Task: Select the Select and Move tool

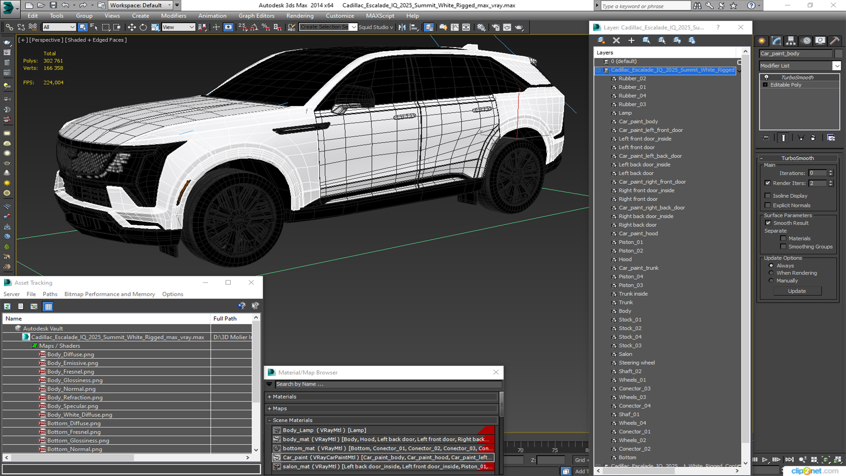Action: [131, 27]
